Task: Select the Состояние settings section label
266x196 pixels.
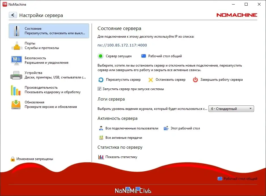Action: (33, 28)
